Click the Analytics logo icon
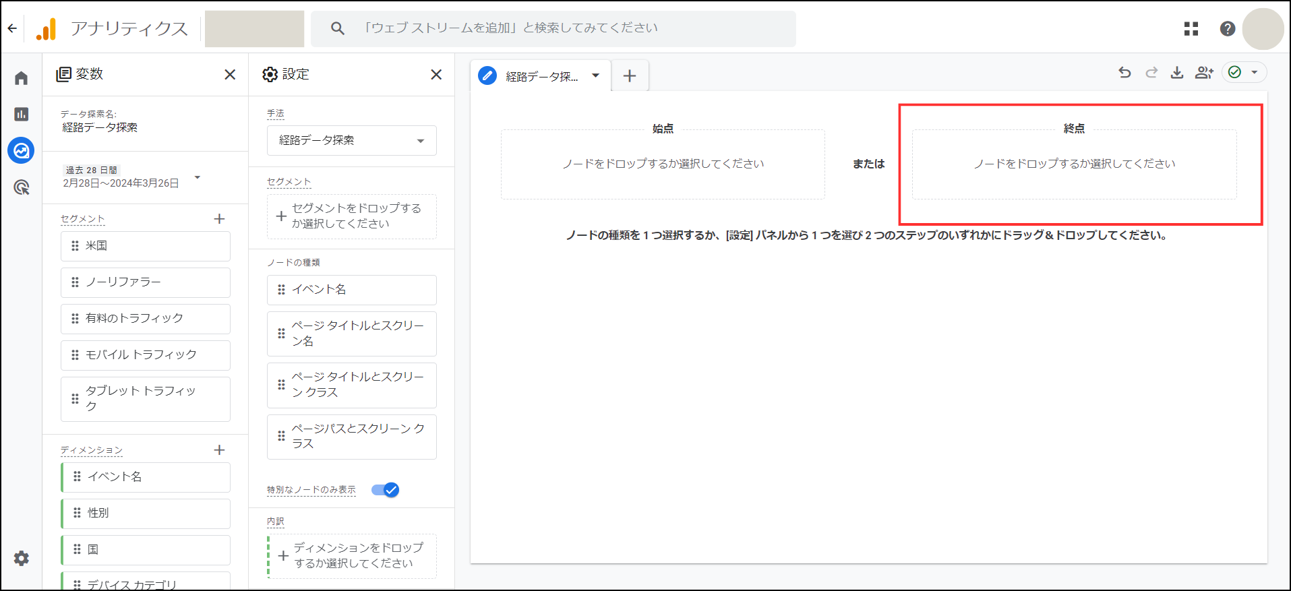The height and width of the screenshot is (591, 1291). click(x=46, y=29)
